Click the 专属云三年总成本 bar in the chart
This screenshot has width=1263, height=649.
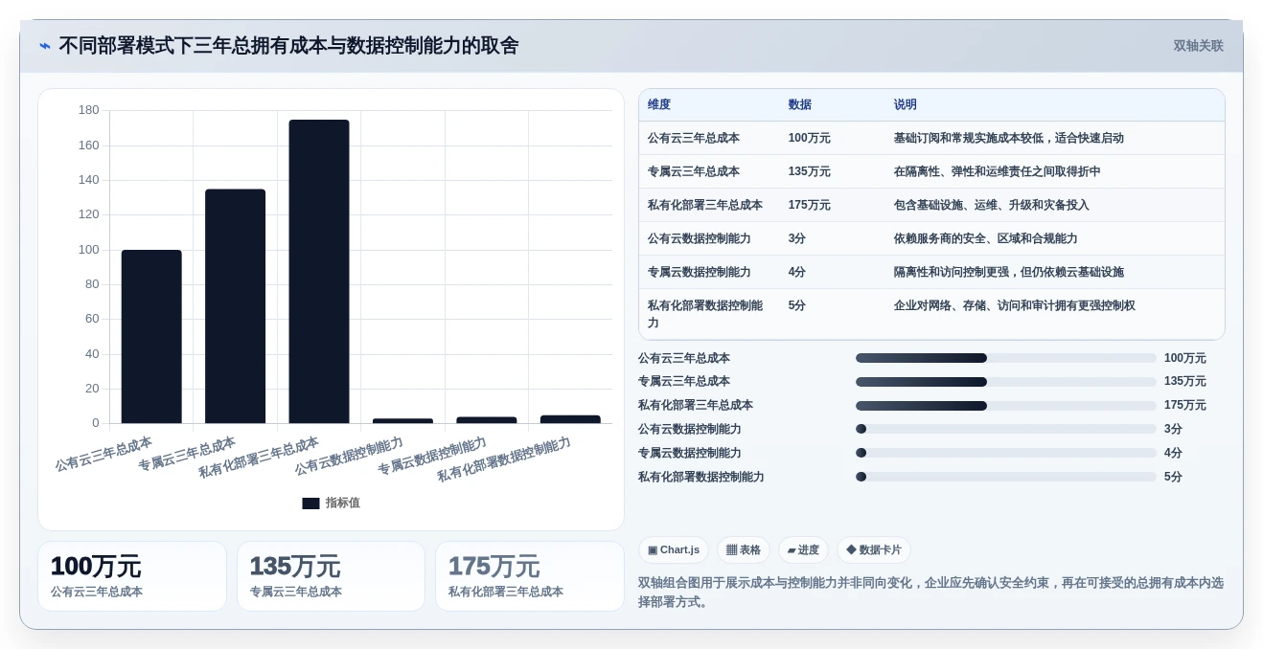click(x=235, y=306)
